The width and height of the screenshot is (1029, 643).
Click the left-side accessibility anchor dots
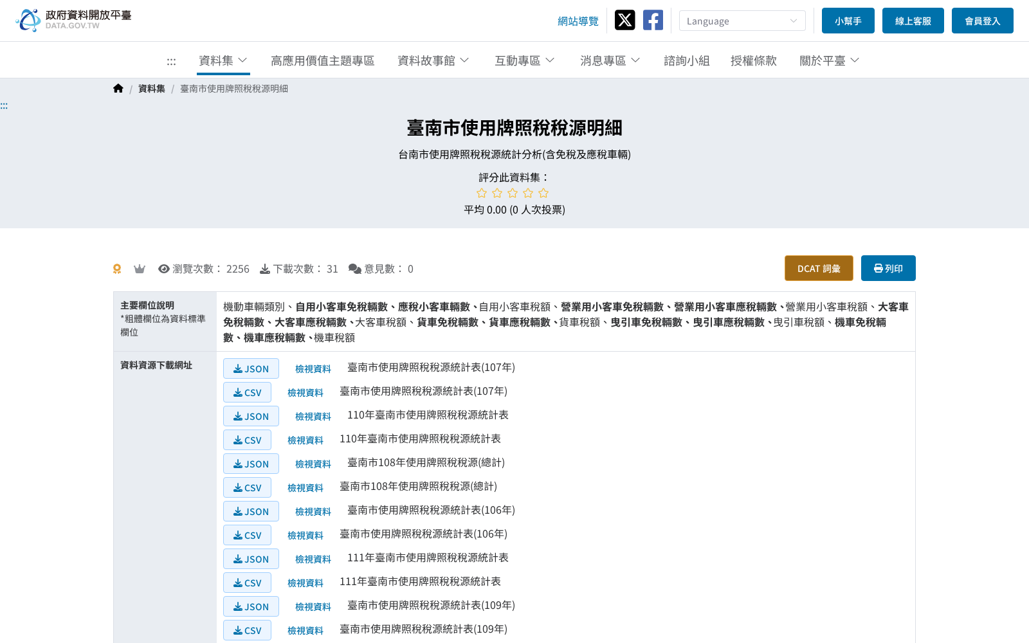[4, 106]
